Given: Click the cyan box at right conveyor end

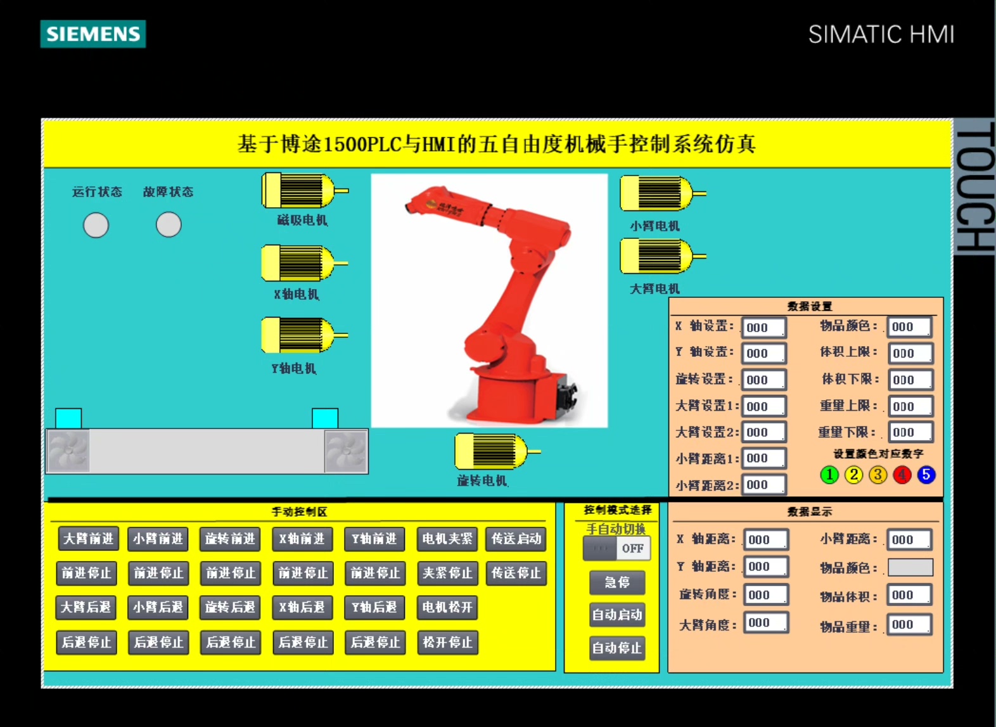Looking at the screenshot, I should 325,418.
